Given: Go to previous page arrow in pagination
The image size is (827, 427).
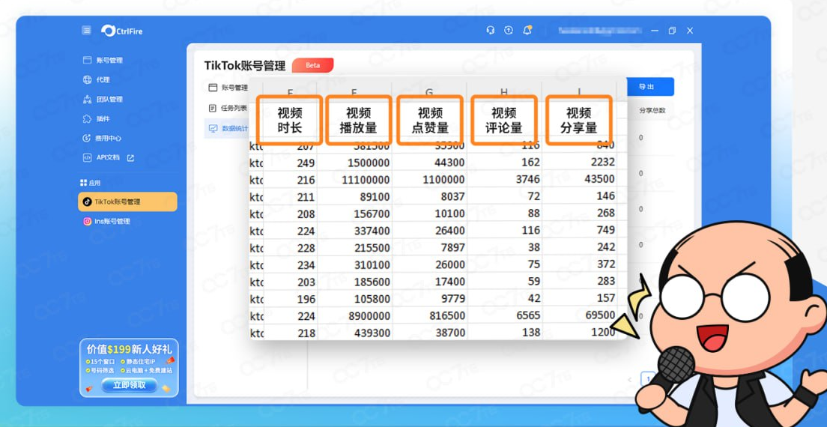Looking at the screenshot, I should pos(630,379).
